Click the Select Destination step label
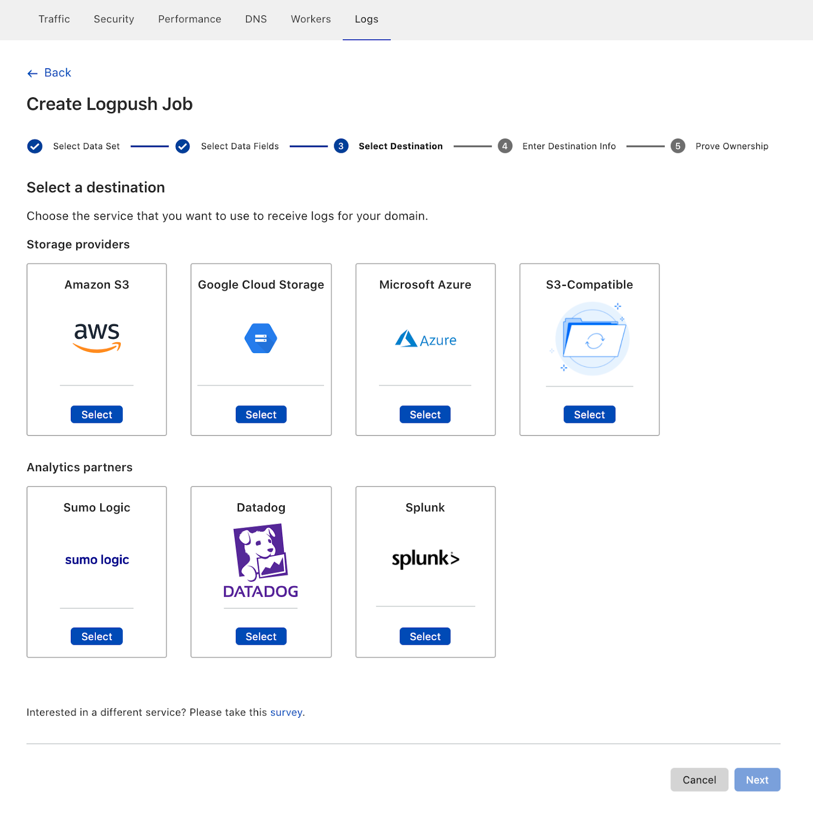813x815 pixels. coord(401,146)
